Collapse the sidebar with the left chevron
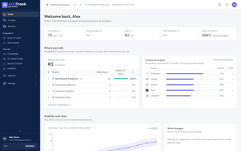The width and height of the screenshot is (241, 151). (x=20, y=131)
